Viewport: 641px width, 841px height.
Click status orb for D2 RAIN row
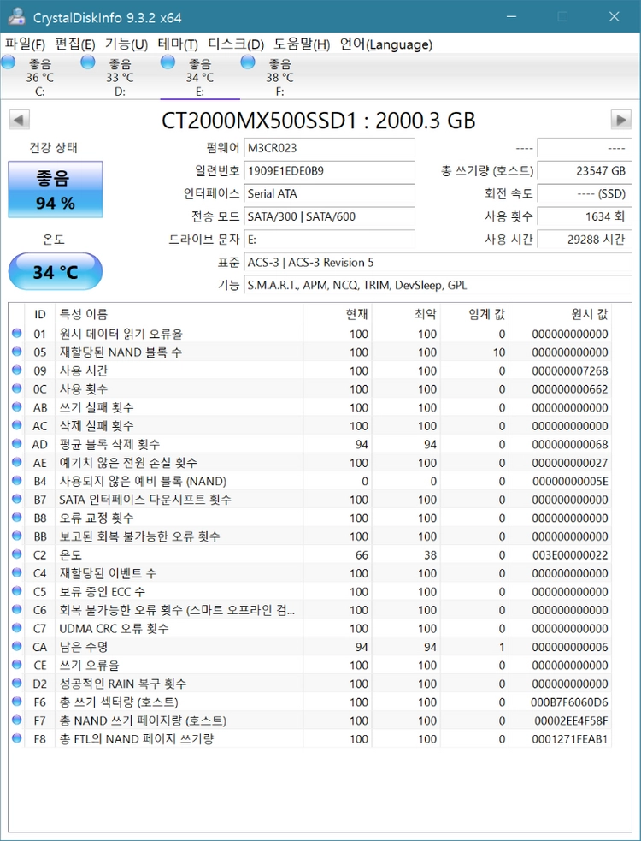tap(16, 684)
